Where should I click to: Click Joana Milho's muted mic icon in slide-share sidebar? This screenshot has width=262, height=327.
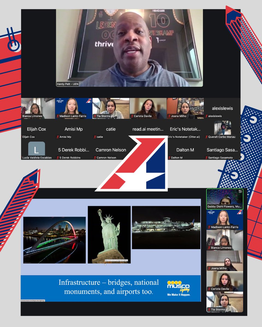click(x=209, y=268)
